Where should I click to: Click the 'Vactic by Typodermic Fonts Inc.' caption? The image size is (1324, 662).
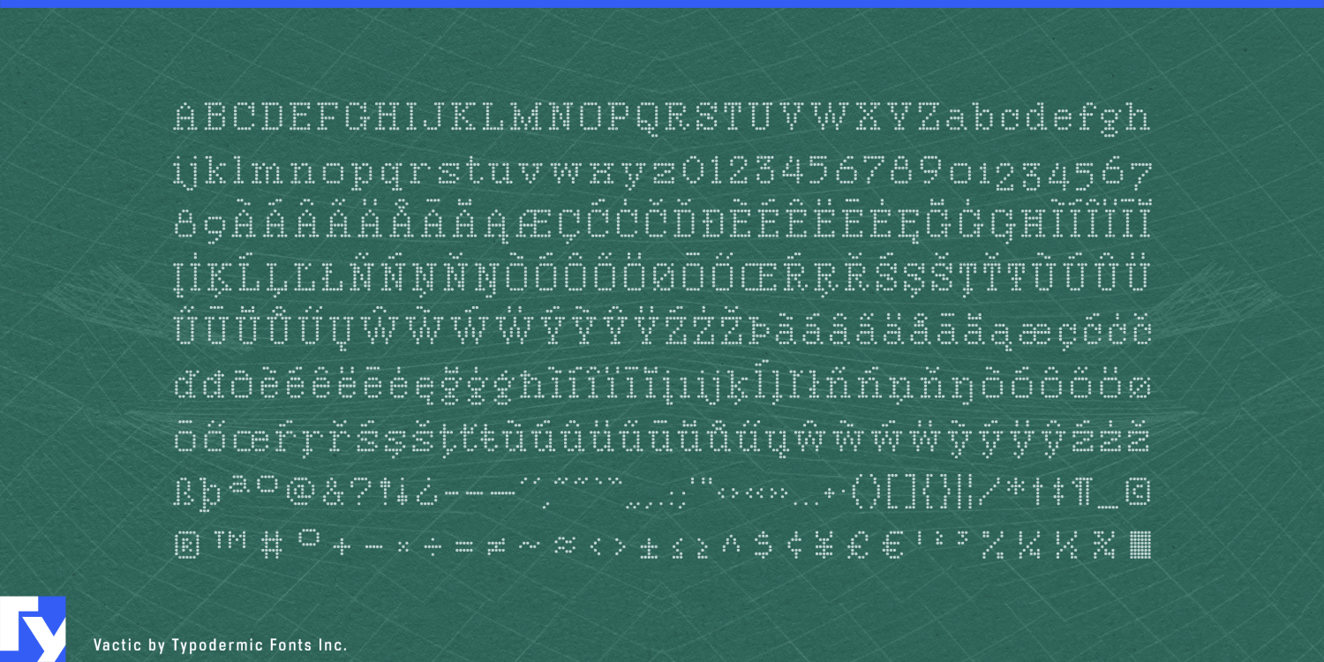pos(220,645)
